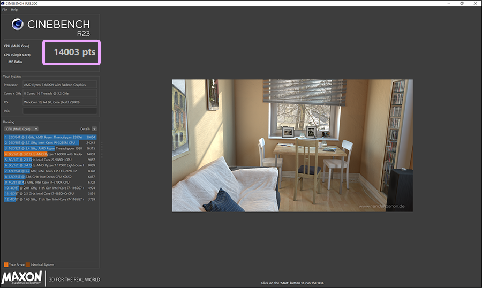Maximize the Cinebench window

pos(462,3)
